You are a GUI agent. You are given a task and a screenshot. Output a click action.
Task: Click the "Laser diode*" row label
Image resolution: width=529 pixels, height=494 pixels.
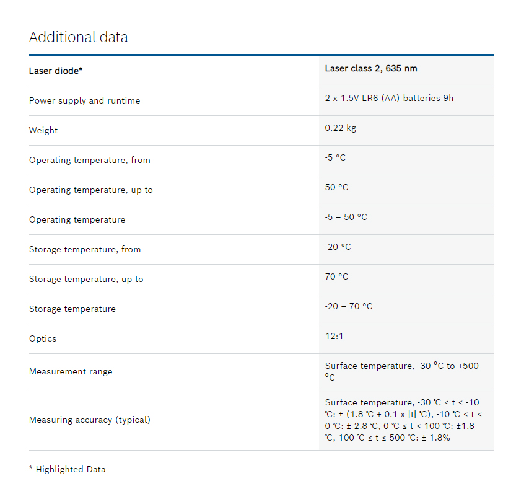56,71
